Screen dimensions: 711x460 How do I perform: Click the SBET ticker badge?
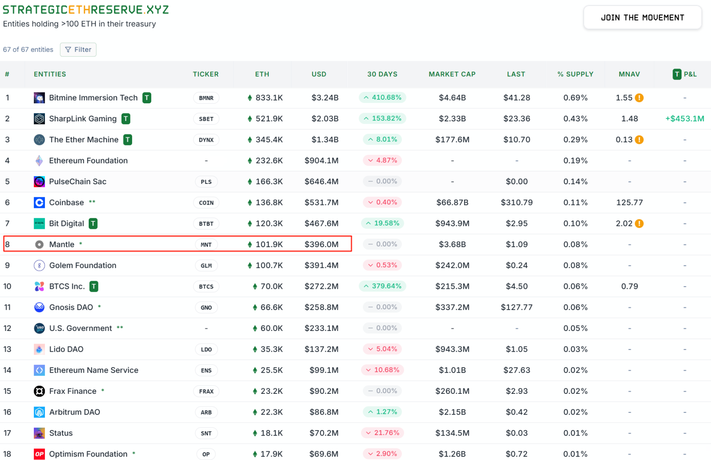[x=206, y=119]
